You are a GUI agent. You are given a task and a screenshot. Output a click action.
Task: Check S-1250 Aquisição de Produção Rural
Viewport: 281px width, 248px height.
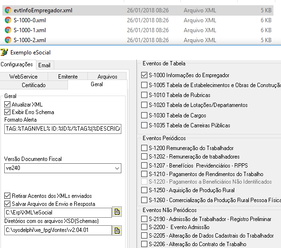pos(144,190)
